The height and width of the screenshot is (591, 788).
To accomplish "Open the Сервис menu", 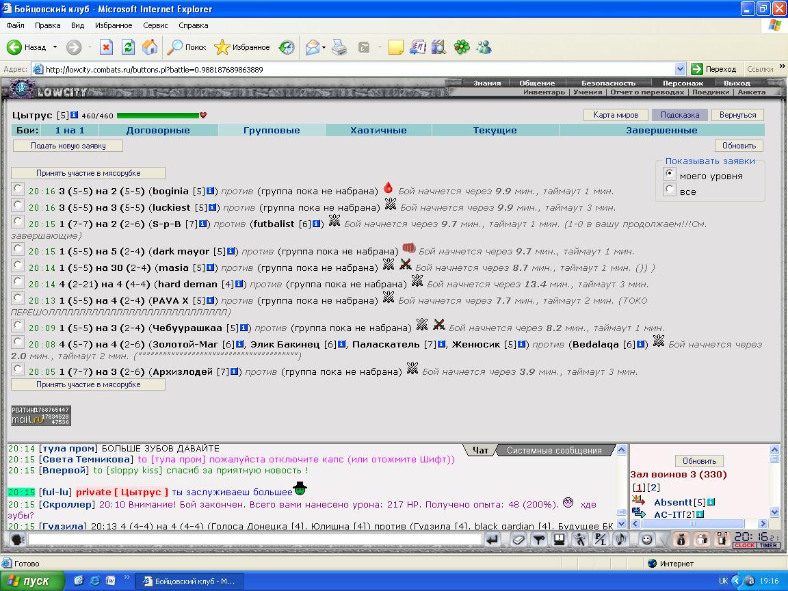I will click(155, 25).
